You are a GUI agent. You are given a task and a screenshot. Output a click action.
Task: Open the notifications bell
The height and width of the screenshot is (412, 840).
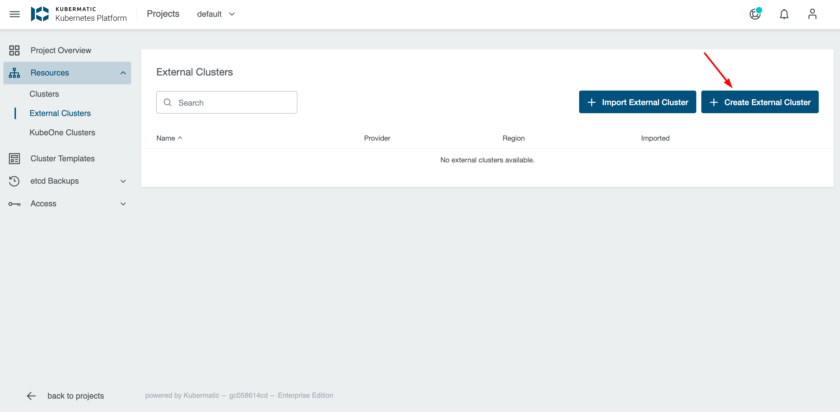pos(784,14)
